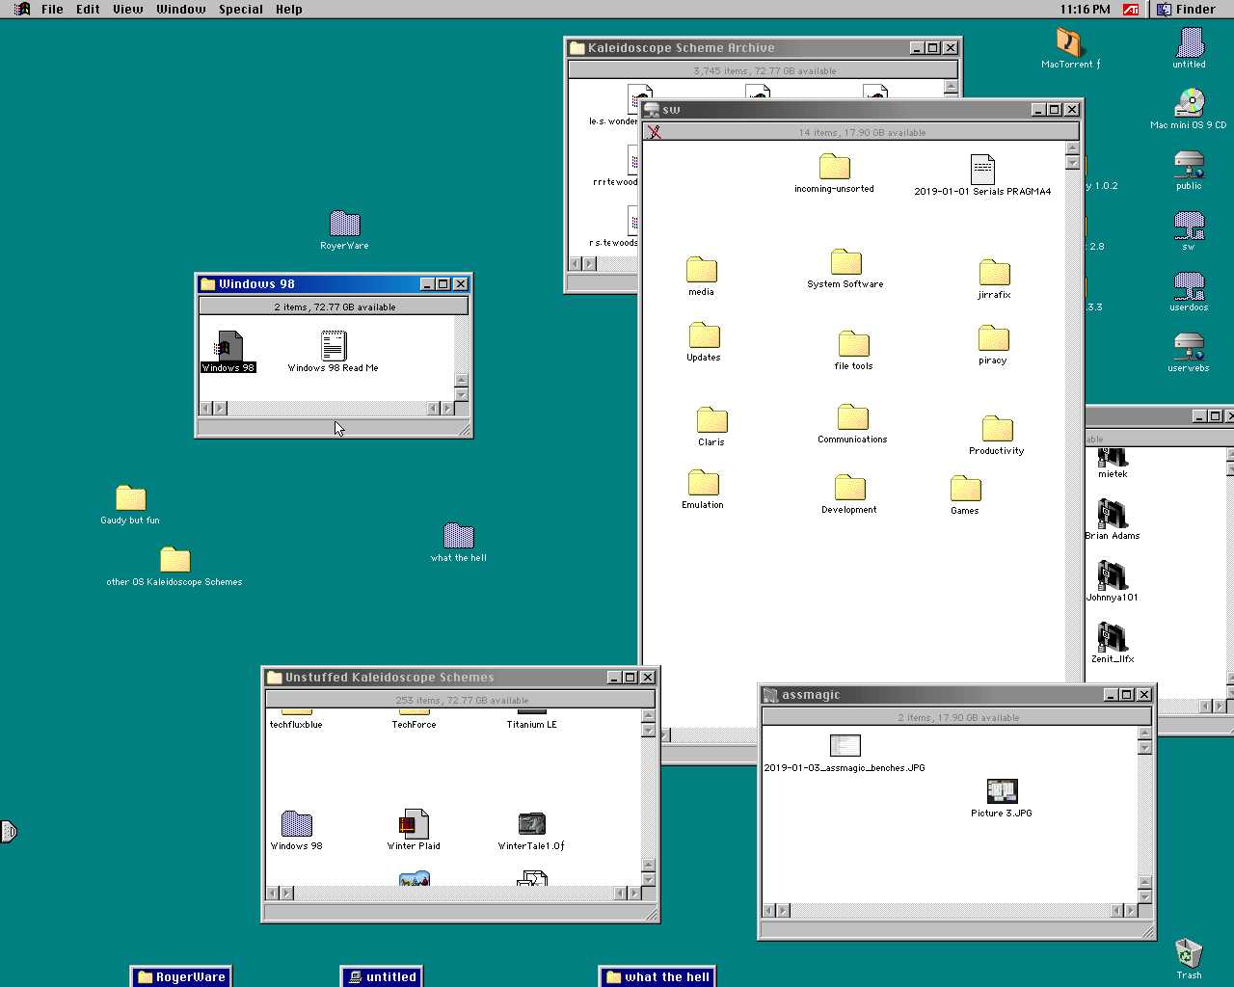This screenshot has height=987, width=1234.
Task: Open the Special menu
Action: [240, 9]
